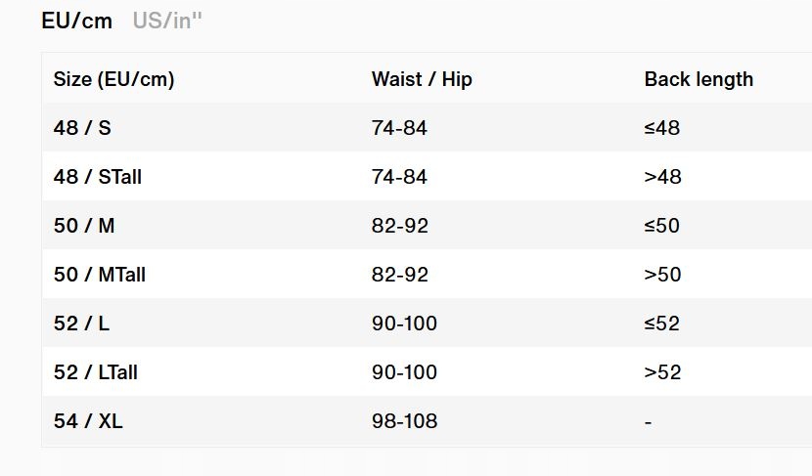812x476 pixels.
Task: Click the >50 back length value
Action: coord(662,275)
